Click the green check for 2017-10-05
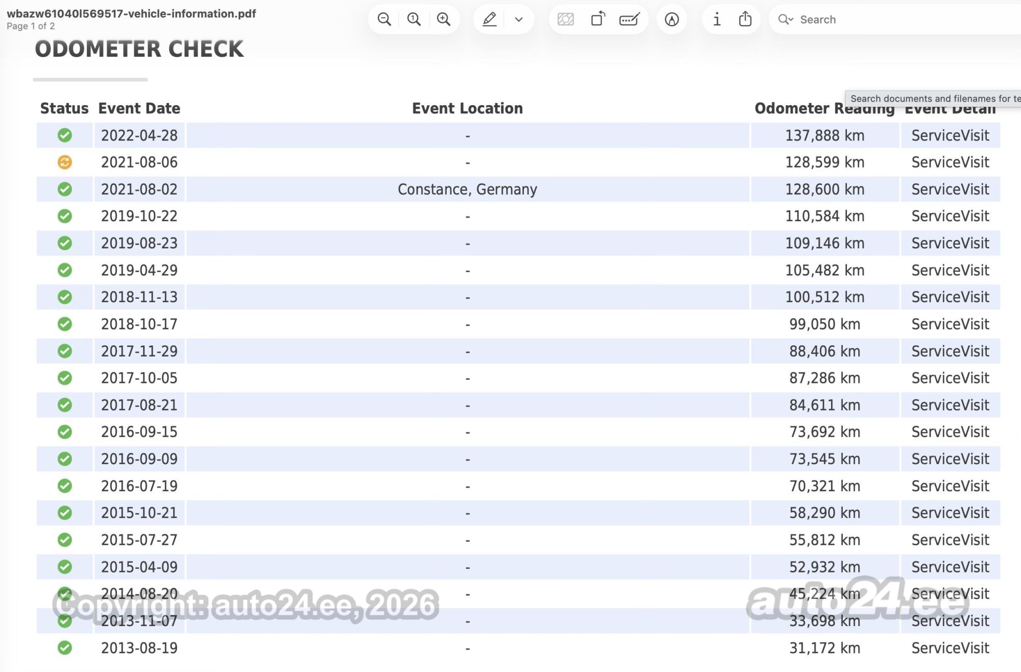1021x672 pixels. click(65, 378)
